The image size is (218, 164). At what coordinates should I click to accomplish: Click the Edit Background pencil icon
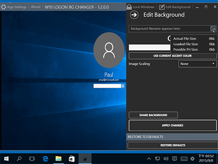point(162,7)
